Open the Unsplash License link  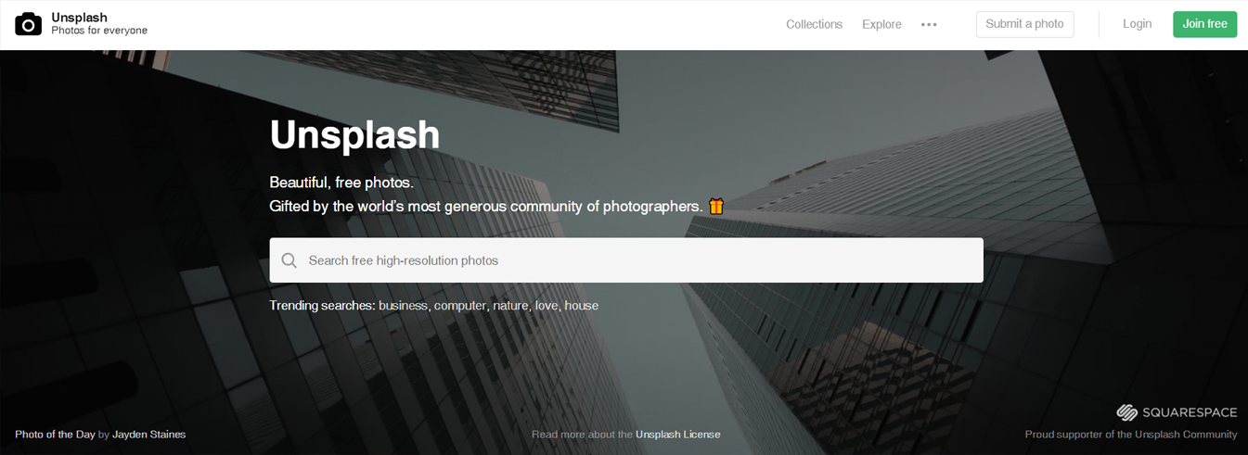click(x=678, y=435)
